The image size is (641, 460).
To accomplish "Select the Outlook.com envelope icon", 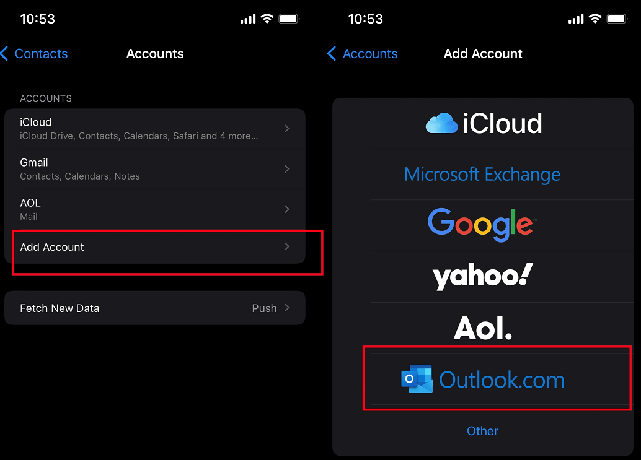I will [417, 379].
